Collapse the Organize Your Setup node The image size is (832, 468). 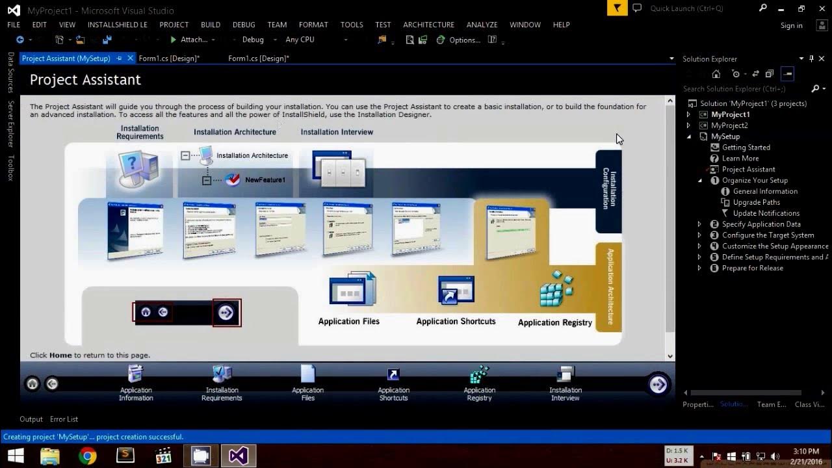tap(700, 180)
